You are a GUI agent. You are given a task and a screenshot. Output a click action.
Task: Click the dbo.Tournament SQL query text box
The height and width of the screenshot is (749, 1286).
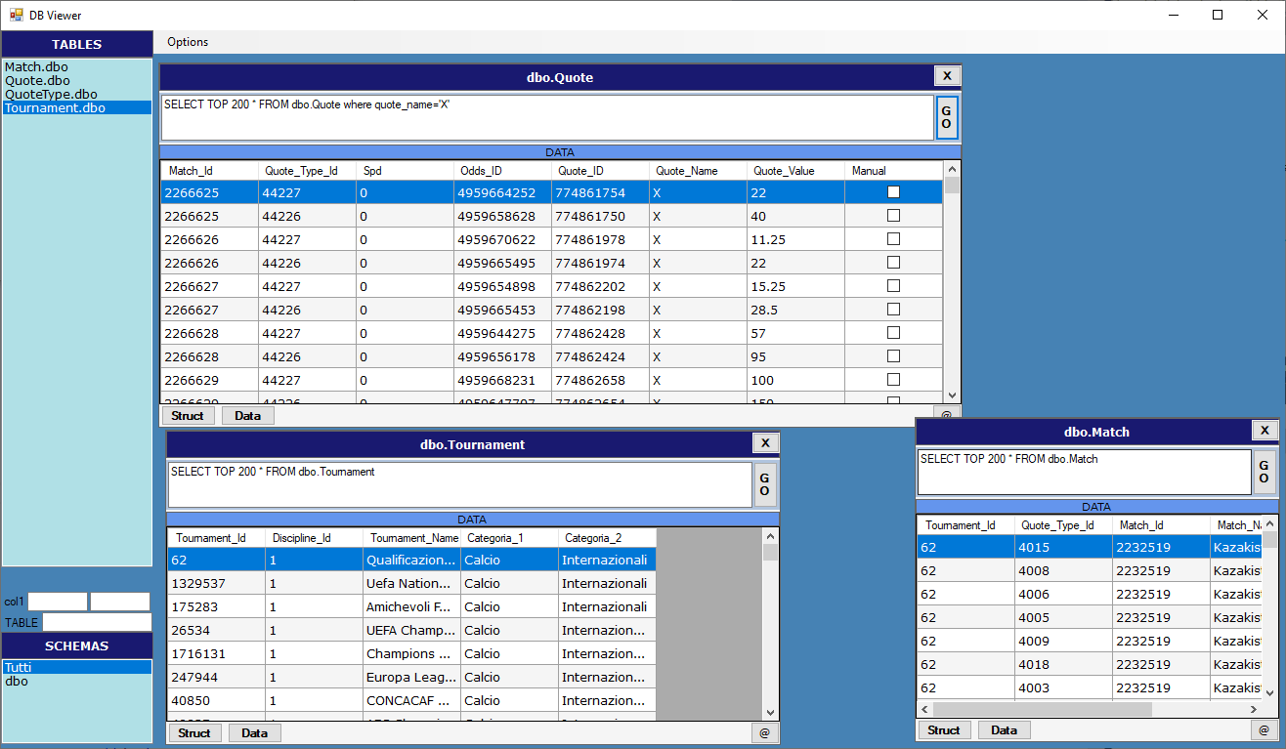459,484
